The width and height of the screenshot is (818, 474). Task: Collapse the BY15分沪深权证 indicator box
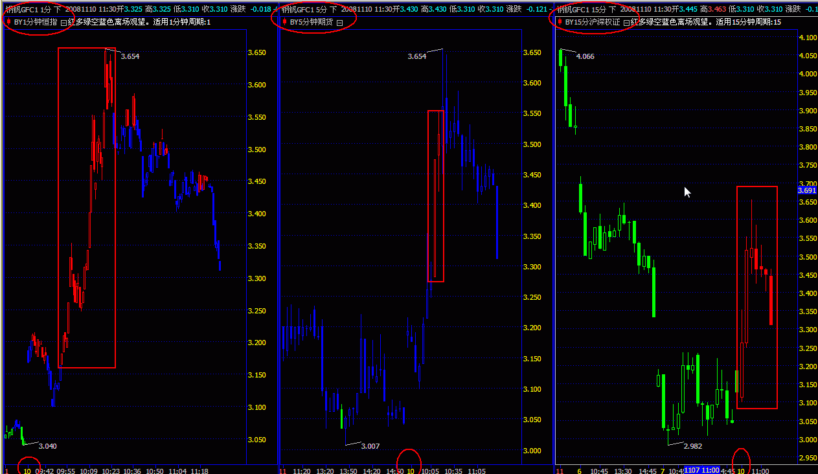[x=626, y=22]
